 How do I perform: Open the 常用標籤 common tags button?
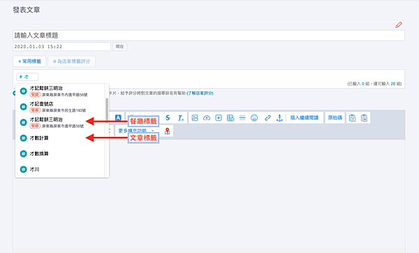click(x=29, y=62)
